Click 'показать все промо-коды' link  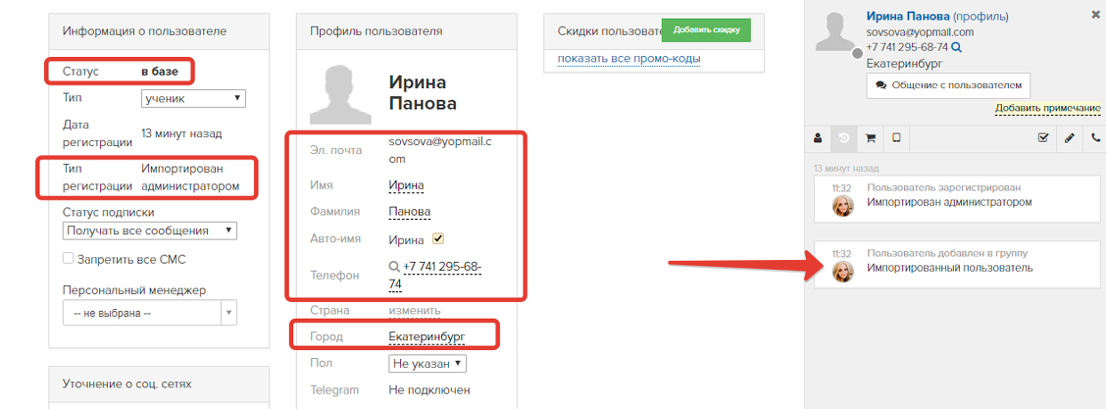coord(629,58)
